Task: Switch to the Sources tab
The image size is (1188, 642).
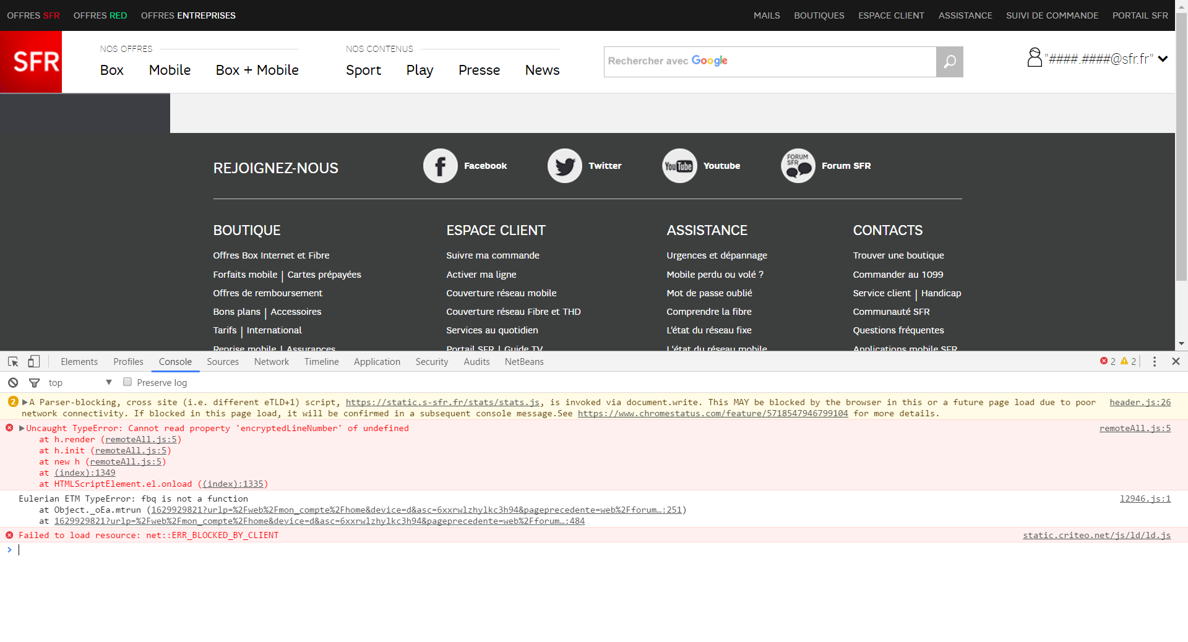Action: tap(222, 362)
